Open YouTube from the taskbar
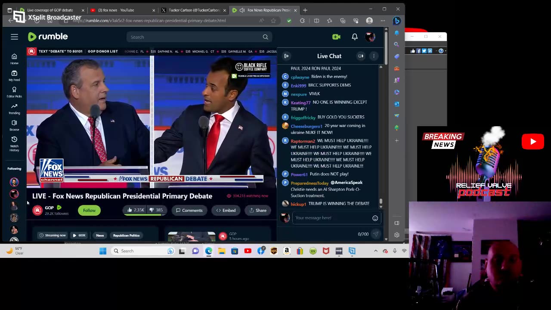This screenshot has width=551, height=310. (248, 251)
